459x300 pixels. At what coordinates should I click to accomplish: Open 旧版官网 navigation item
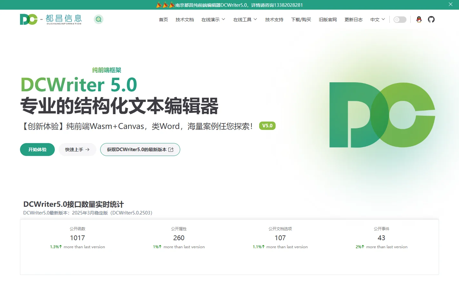coord(328,20)
